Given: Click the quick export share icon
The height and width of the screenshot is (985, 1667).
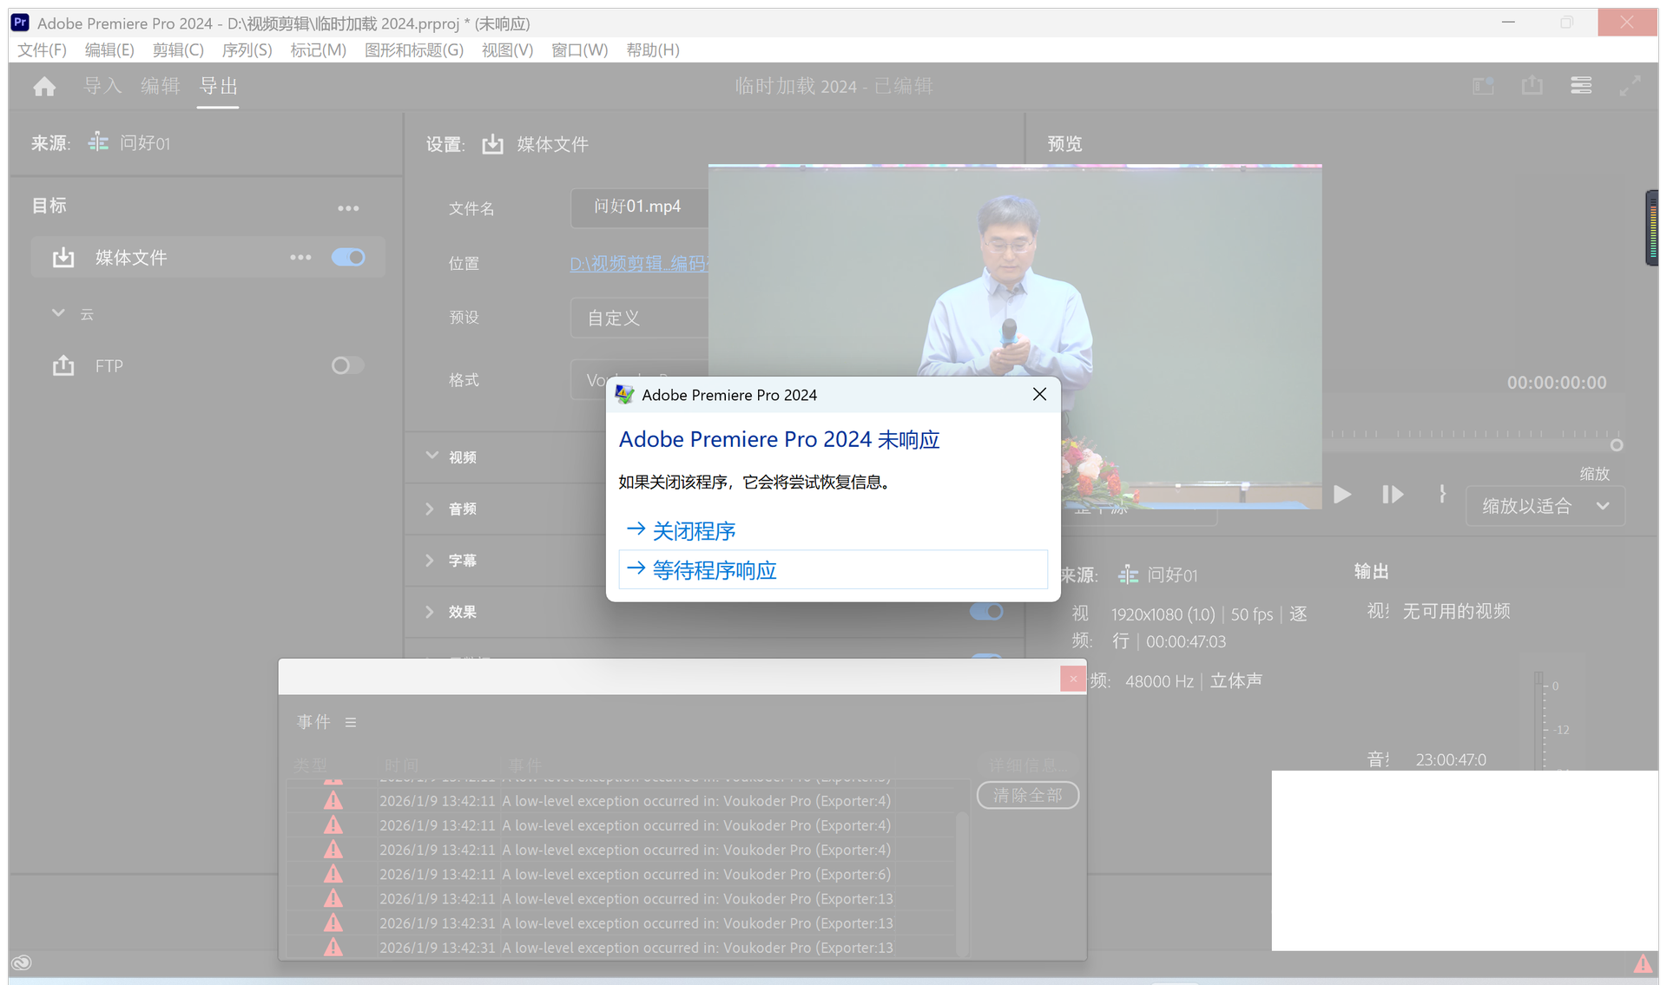Looking at the screenshot, I should click(x=1532, y=85).
